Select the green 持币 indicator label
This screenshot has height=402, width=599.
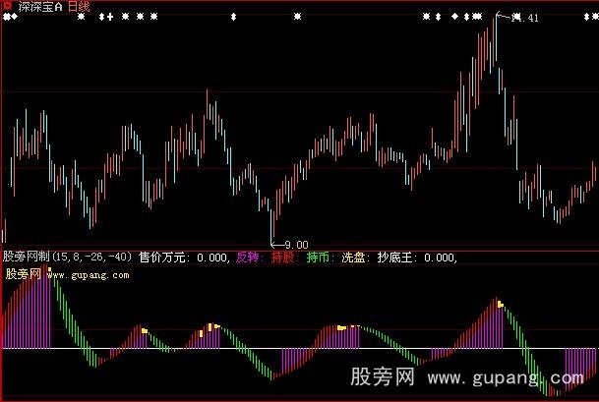pos(320,258)
